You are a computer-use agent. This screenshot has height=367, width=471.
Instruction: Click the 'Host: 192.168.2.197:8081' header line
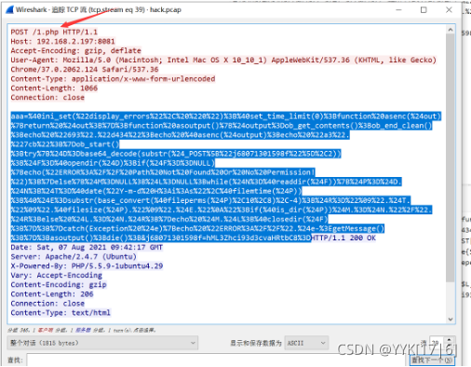coord(62,41)
